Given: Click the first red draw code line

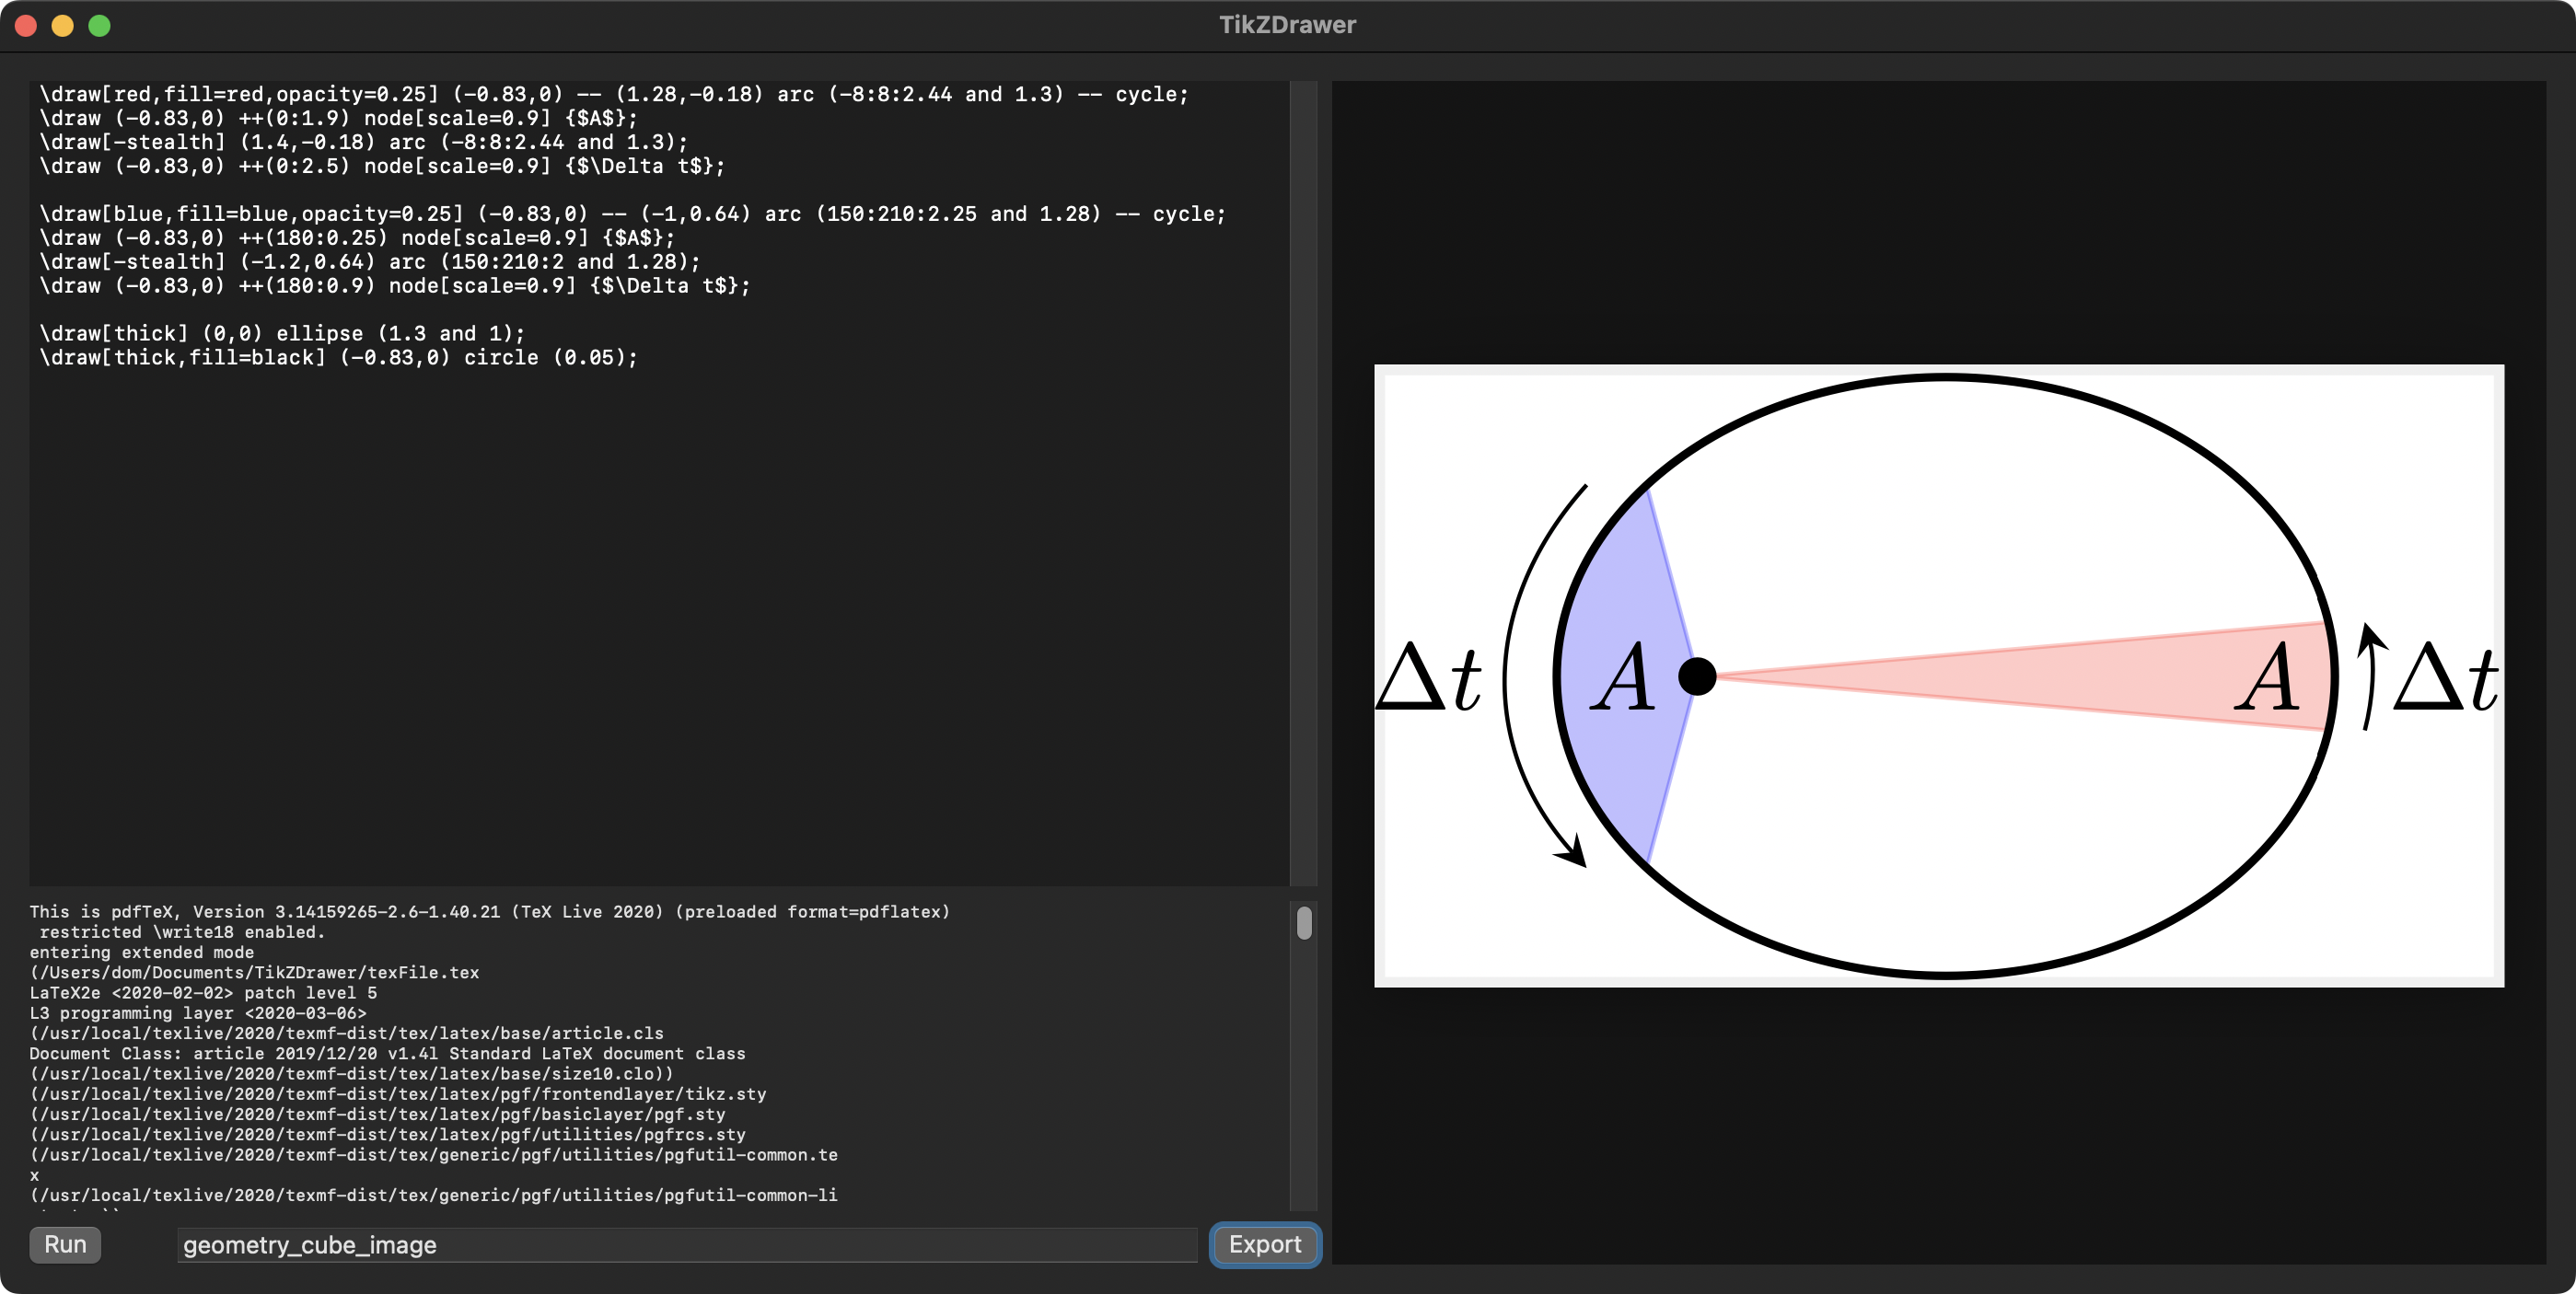Looking at the screenshot, I should (612, 94).
